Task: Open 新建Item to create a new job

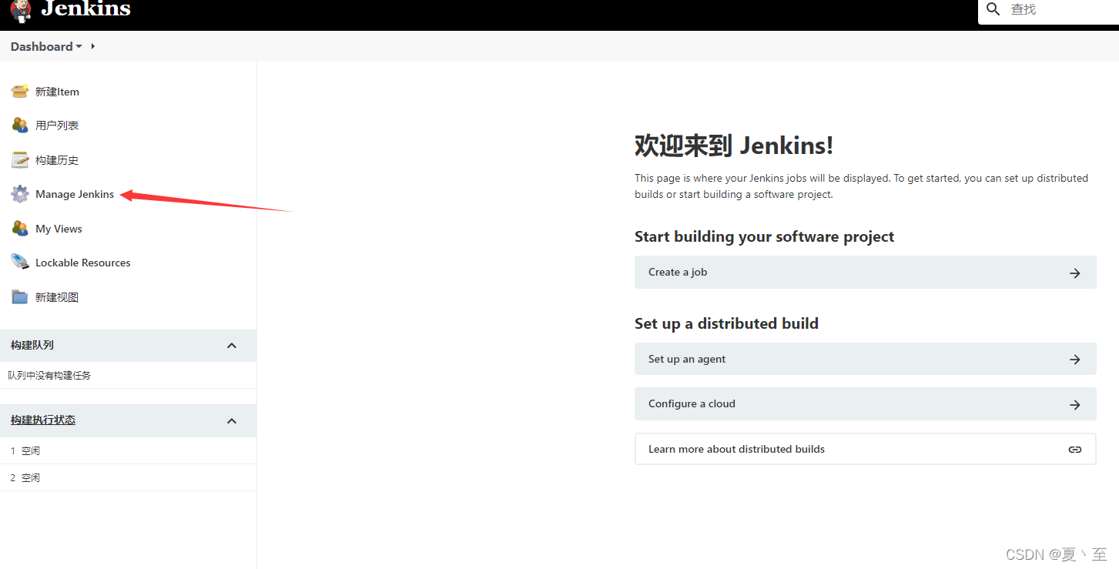Action: click(x=55, y=91)
